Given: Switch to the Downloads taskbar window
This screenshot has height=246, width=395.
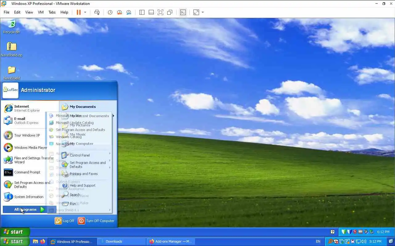Looking at the screenshot, I should [x=122, y=241].
